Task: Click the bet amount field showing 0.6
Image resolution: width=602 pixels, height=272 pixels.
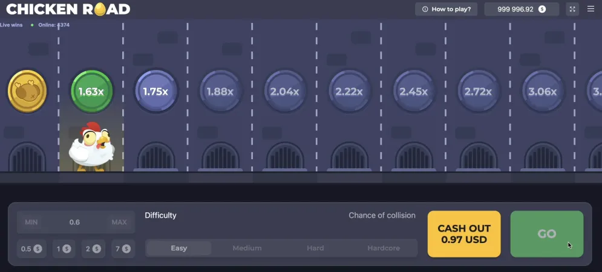Action: click(x=74, y=222)
